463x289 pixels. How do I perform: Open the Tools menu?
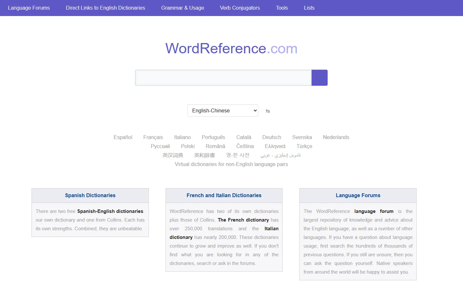(282, 8)
